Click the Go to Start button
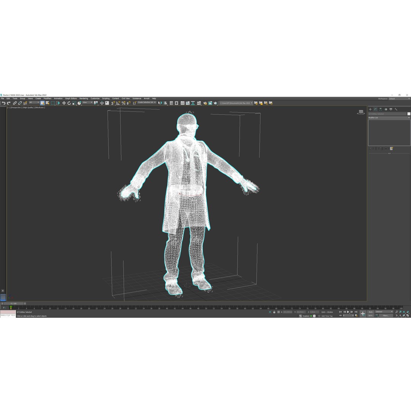This screenshot has height=411, width=411. coord(341,312)
